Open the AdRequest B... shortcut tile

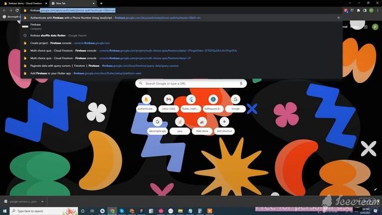pyautogui.click(x=213, y=103)
